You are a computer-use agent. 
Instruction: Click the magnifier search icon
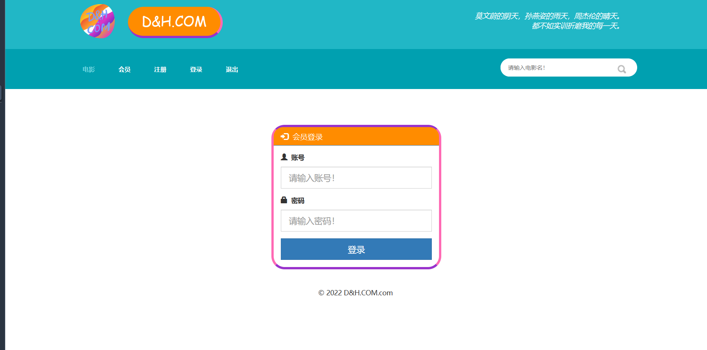(x=622, y=69)
